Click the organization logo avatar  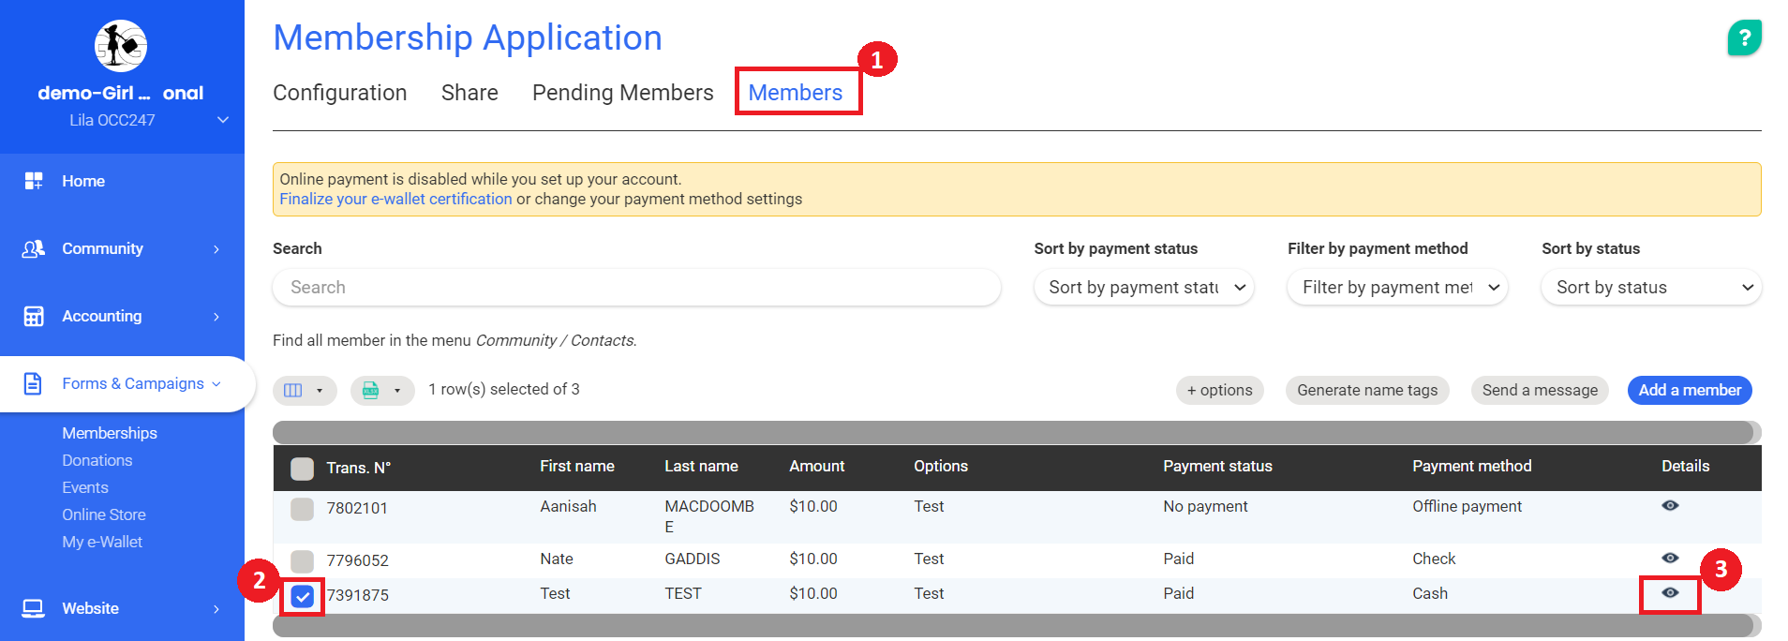[121, 45]
